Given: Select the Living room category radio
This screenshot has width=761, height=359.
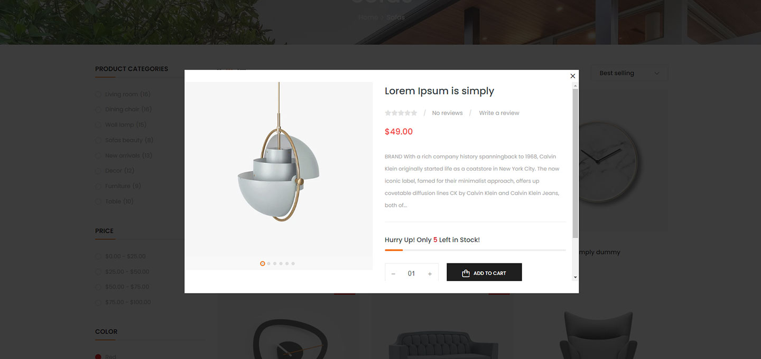Looking at the screenshot, I should (x=98, y=95).
